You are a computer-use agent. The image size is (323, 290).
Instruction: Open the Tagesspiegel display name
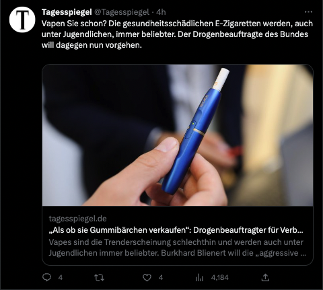click(67, 12)
